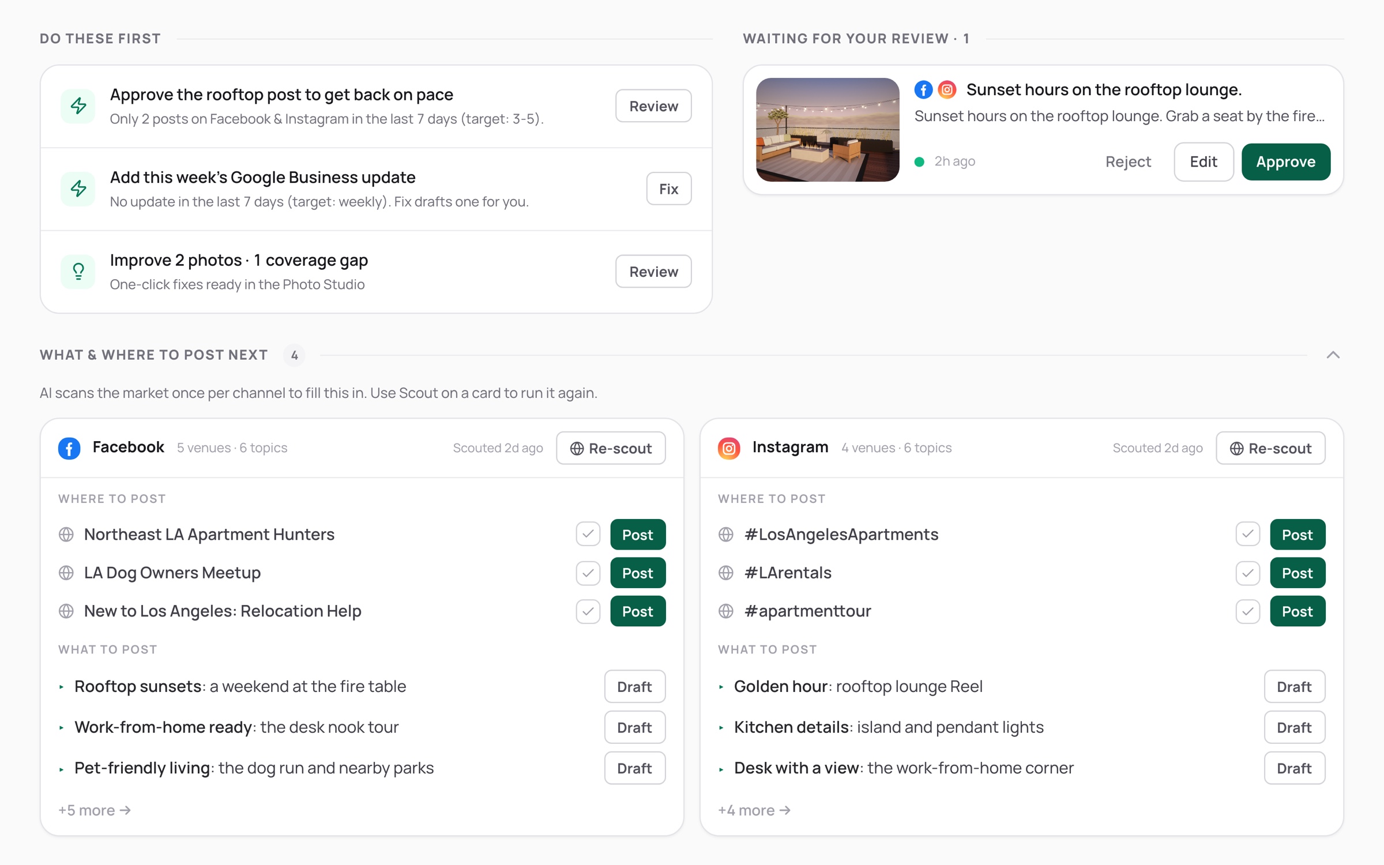Expand the Kitchen details topic
The width and height of the screenshot is (1384, 865).
pos(721,728)
